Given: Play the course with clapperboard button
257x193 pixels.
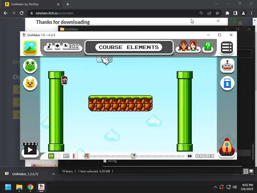Looking at the screenshot, I should (x=30, y=149).
